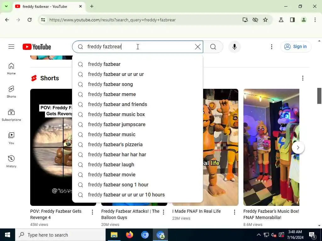Click the taskbar 'Type here to search' box
The image size is (322, 241).
(x=60, y=235)
